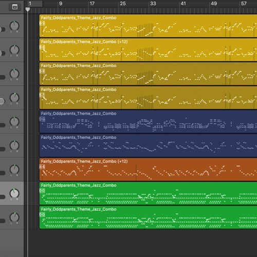Select the third track's darker yellow region
257x257 pixels.
(148, 74)
